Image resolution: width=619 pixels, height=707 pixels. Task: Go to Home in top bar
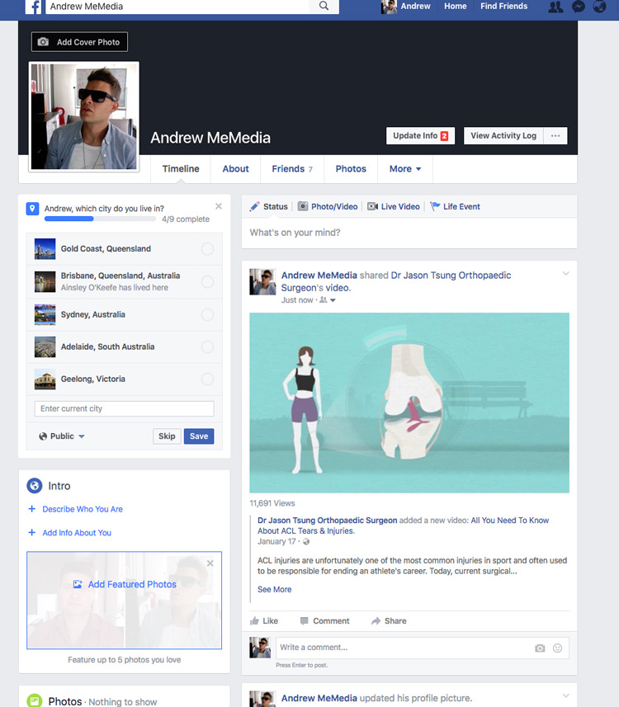click(x=456, y=7)
